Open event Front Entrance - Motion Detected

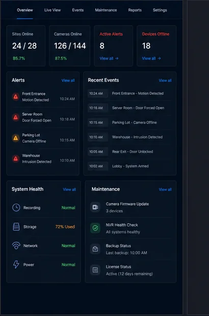tap(138, 93)
